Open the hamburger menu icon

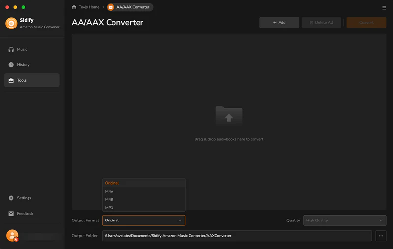click(384, 8)
